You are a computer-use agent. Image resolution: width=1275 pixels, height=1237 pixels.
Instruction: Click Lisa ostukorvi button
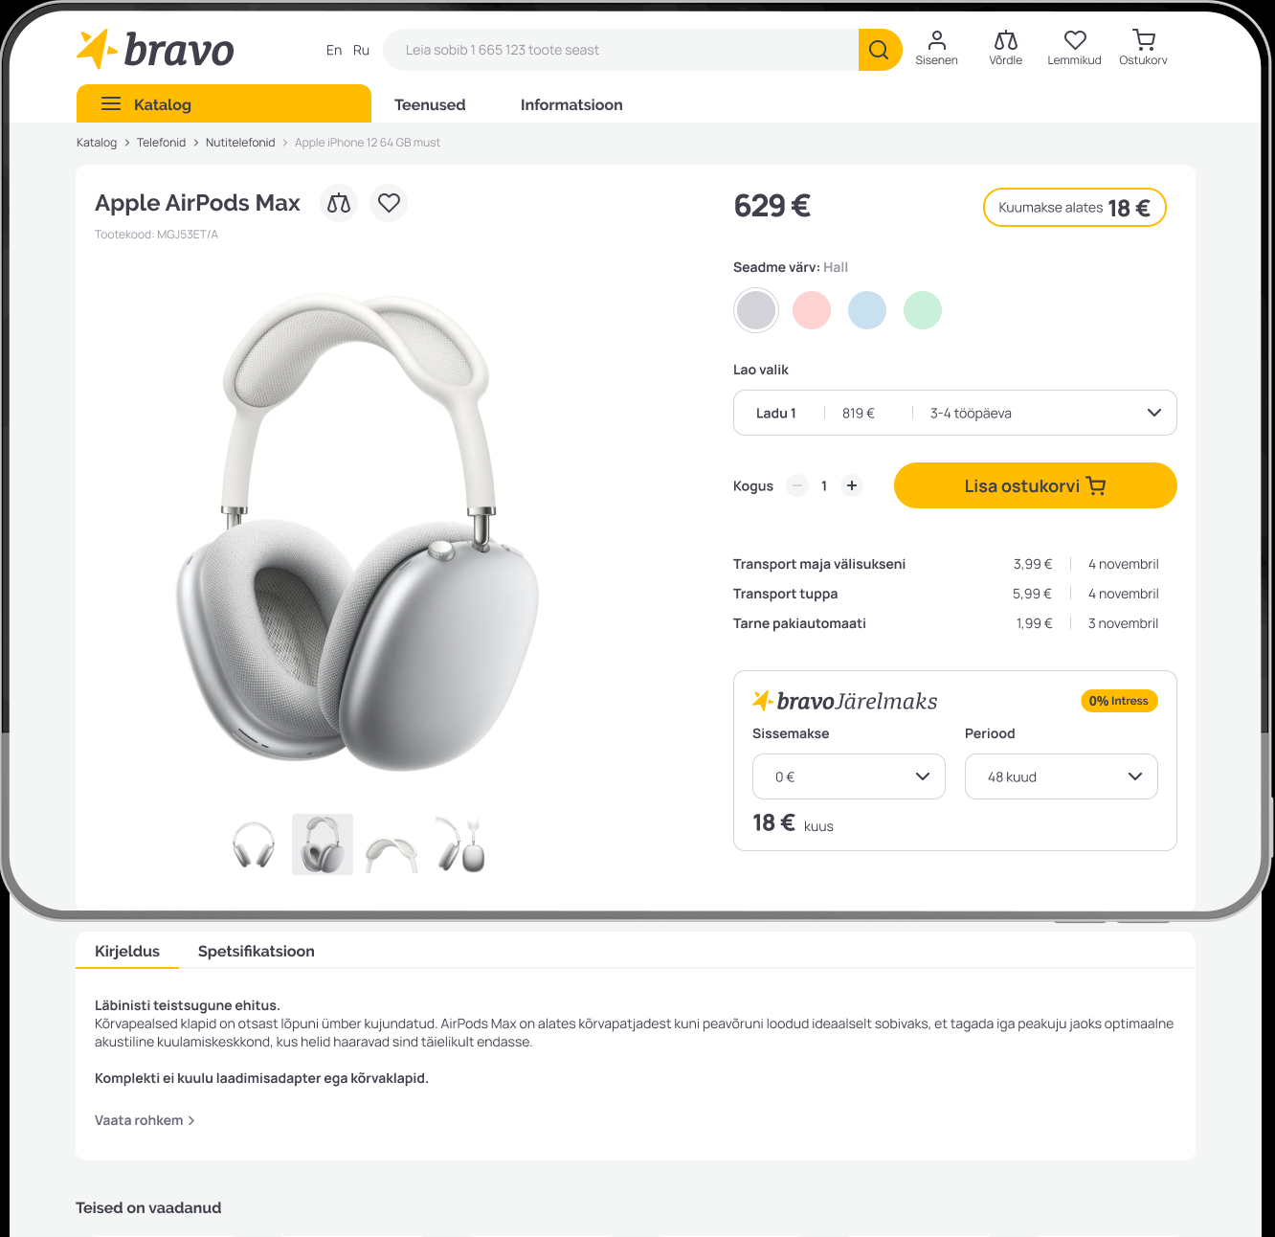click(1036, 485)
